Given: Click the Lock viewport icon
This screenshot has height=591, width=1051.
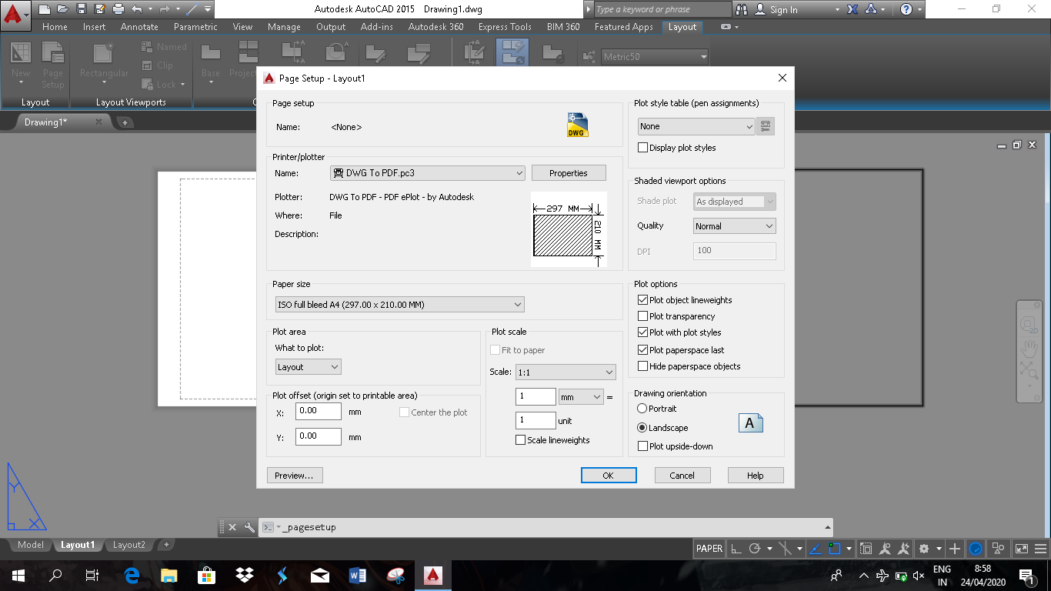Looking at the screenshot, I should [146, 85].
